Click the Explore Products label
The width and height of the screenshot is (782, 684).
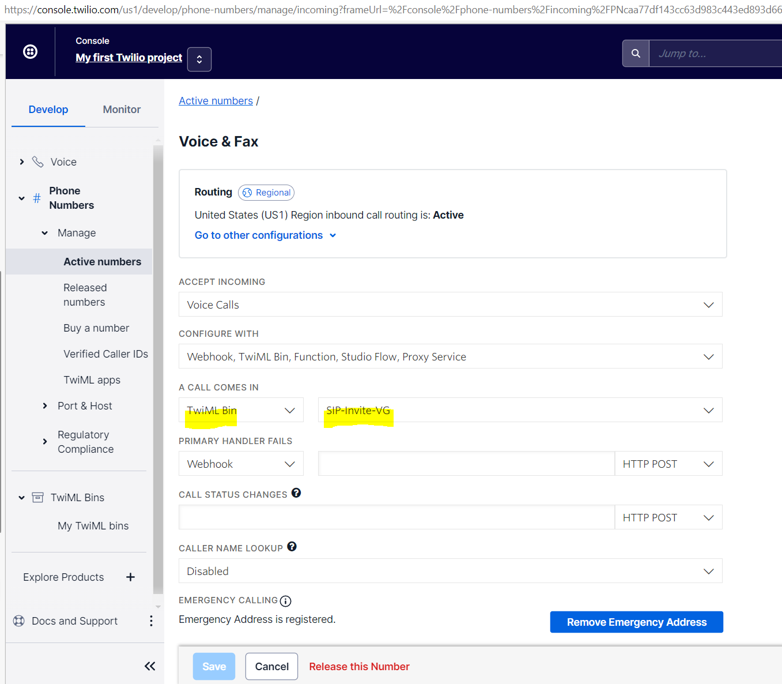pyautogui.click(x=63, y=577)
